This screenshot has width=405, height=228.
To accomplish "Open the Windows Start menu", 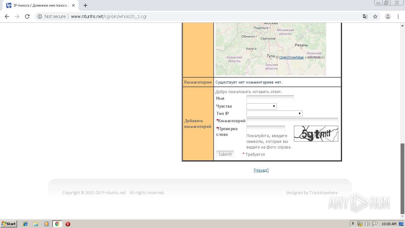I will coord(9,224).
